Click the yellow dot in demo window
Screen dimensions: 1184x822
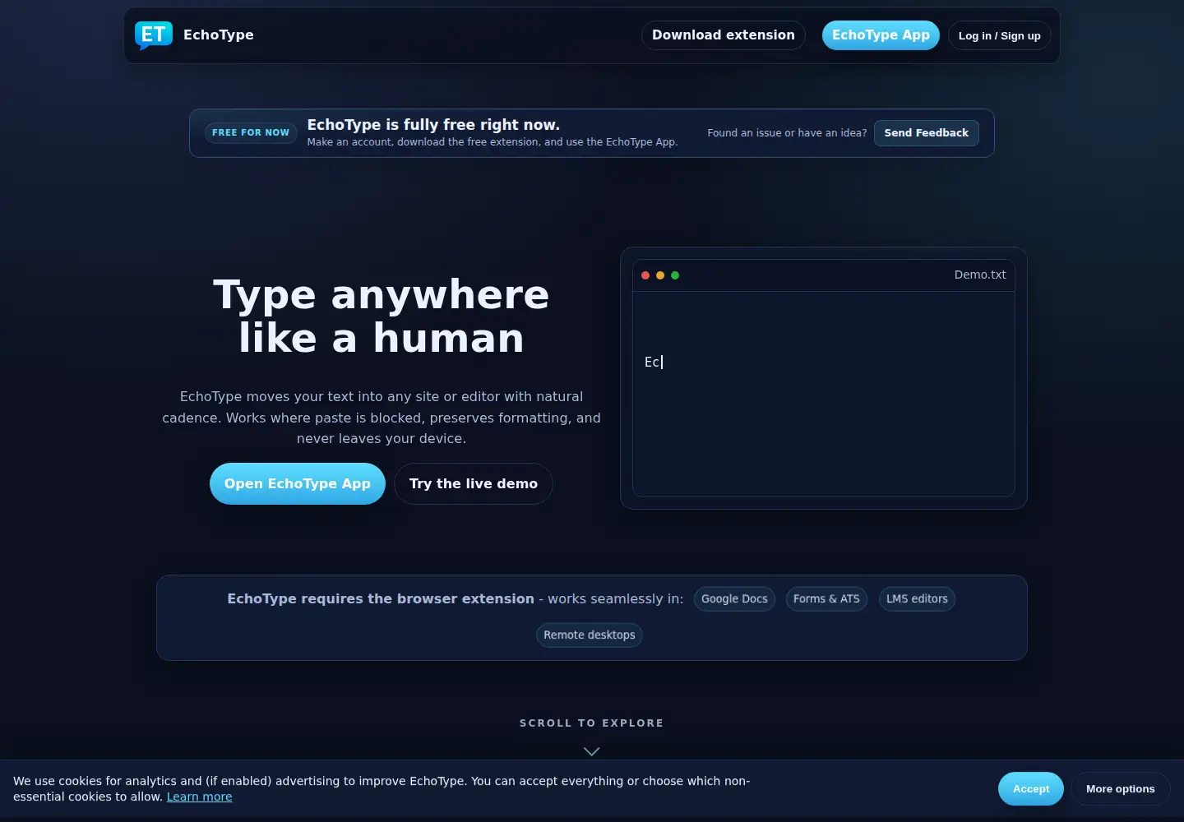pyautogui.click(x=660, y=275)
